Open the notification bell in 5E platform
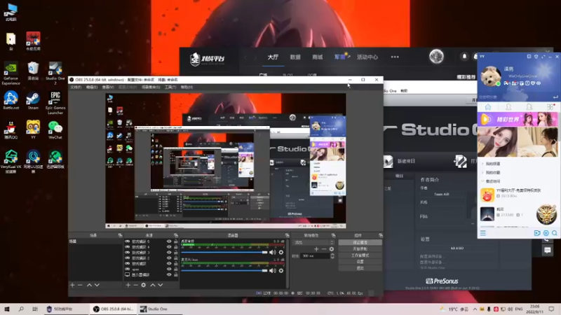The width and height of the screenshot is (561, 315). pos(464,57)
